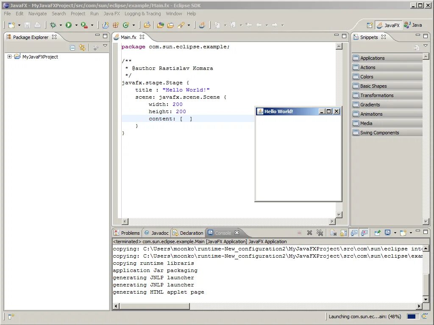Switch to the Java perspective
Screen dimensions: 434x325
tap(413, 25)
